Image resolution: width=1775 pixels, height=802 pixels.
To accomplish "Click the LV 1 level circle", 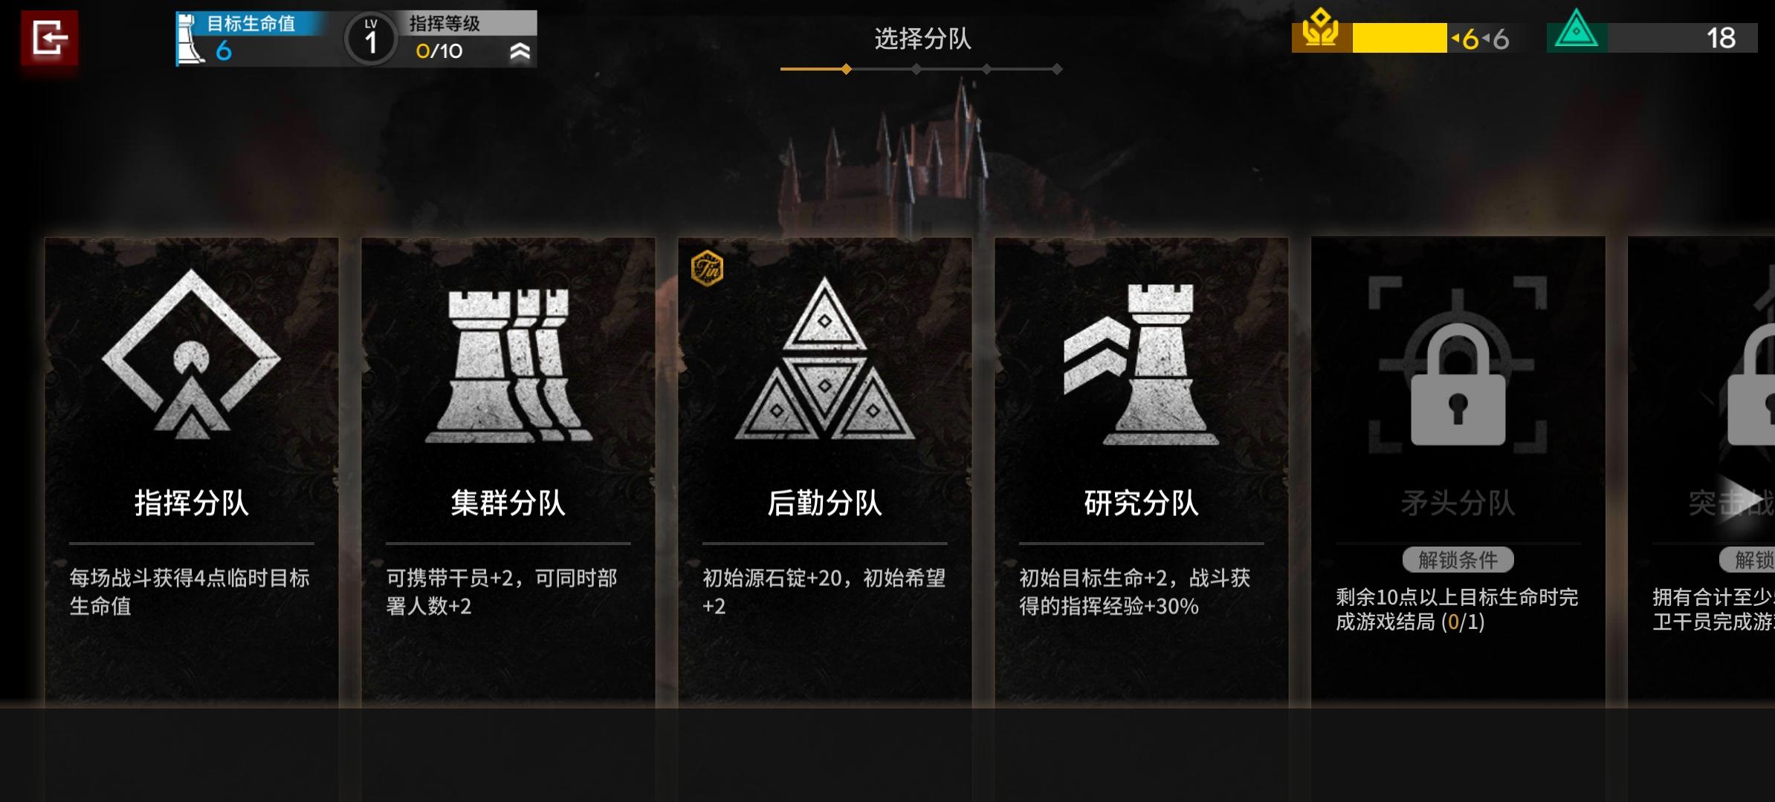I will click(x=370, y=39).
